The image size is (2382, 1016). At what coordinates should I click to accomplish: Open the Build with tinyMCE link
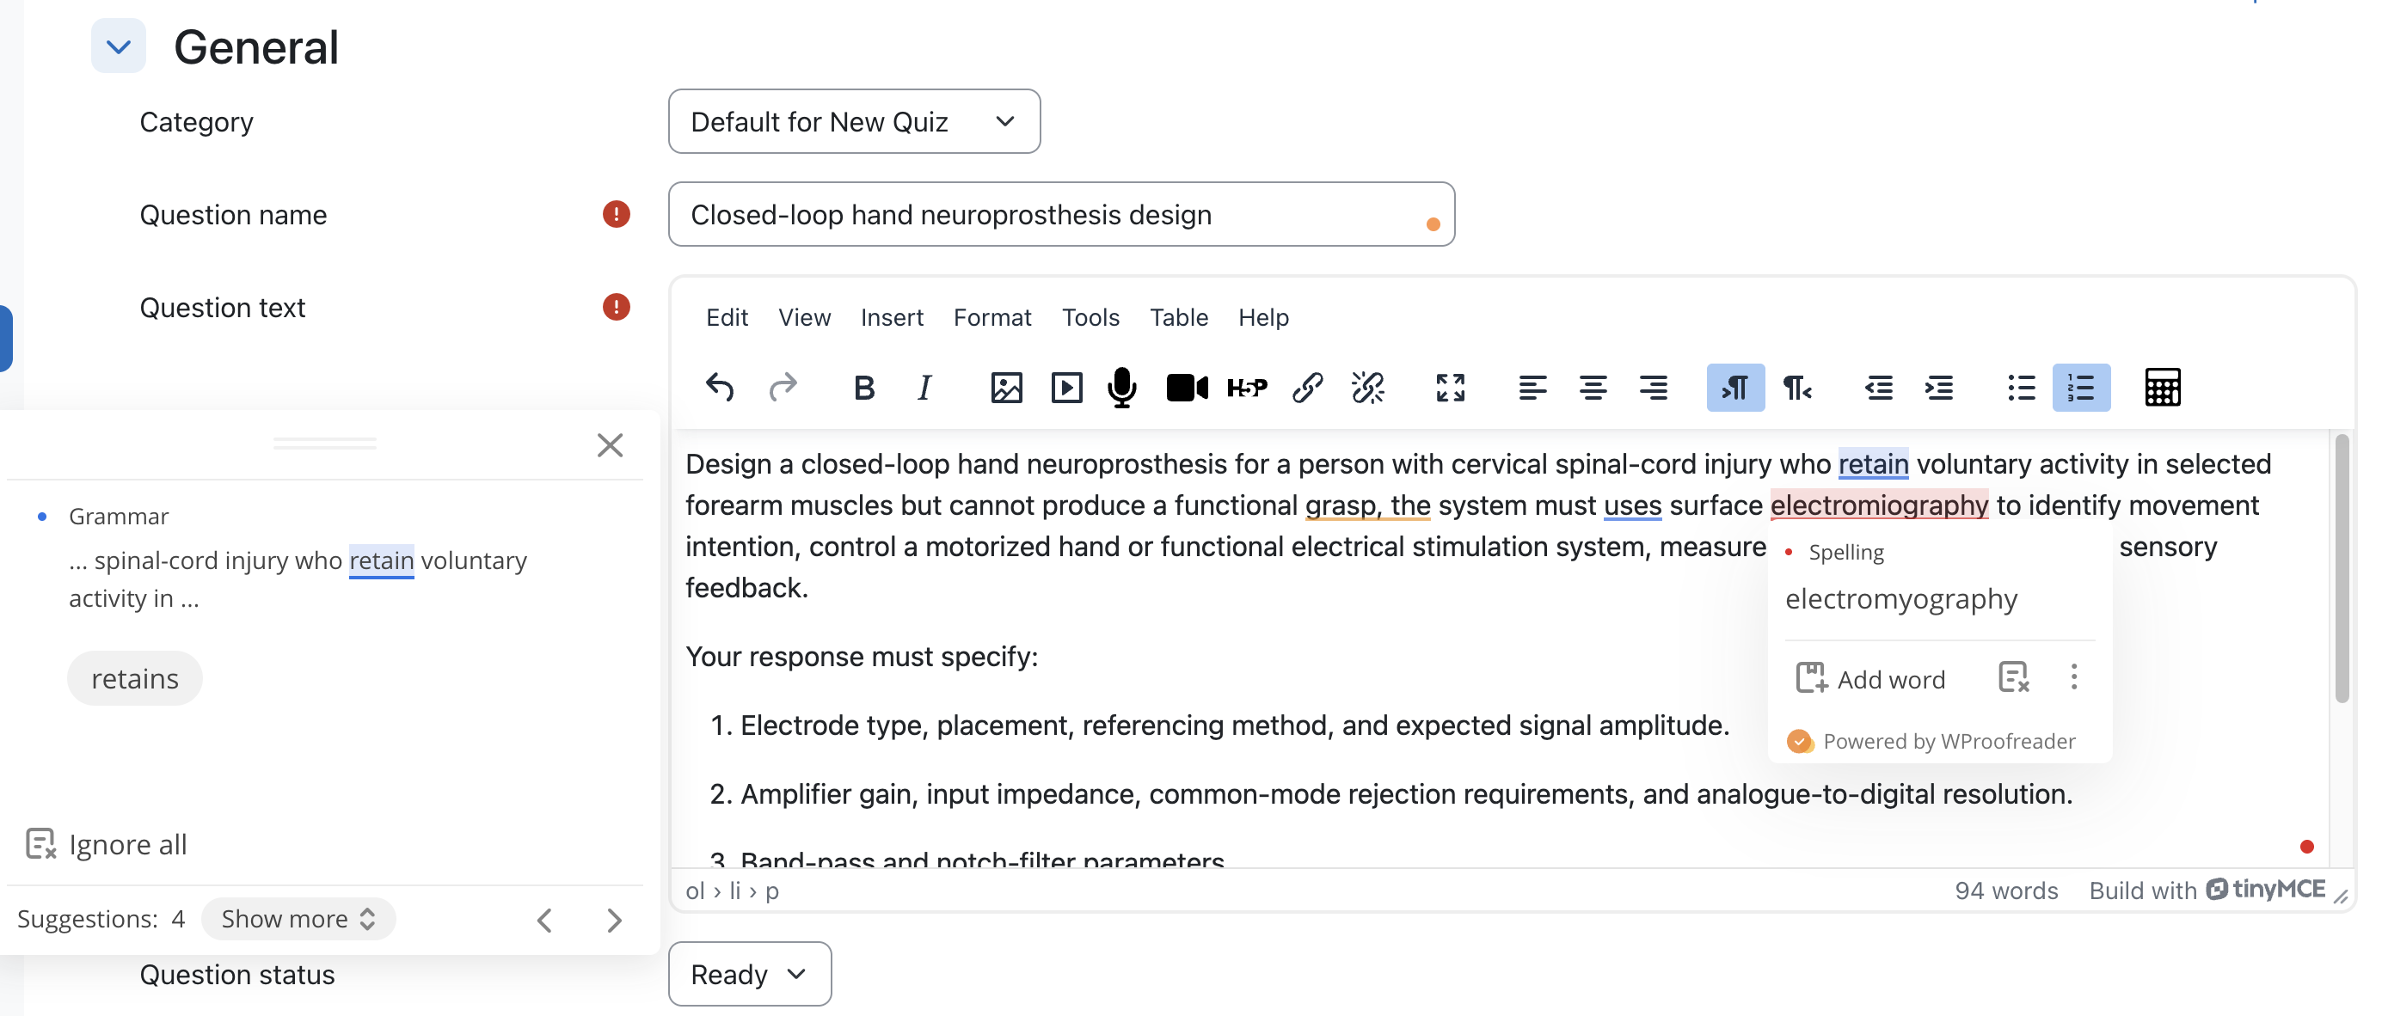(x=2207, y=890)
